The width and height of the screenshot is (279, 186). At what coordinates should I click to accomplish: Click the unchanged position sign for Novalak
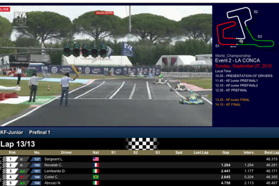pyautogui.click(x=21, y=165)
